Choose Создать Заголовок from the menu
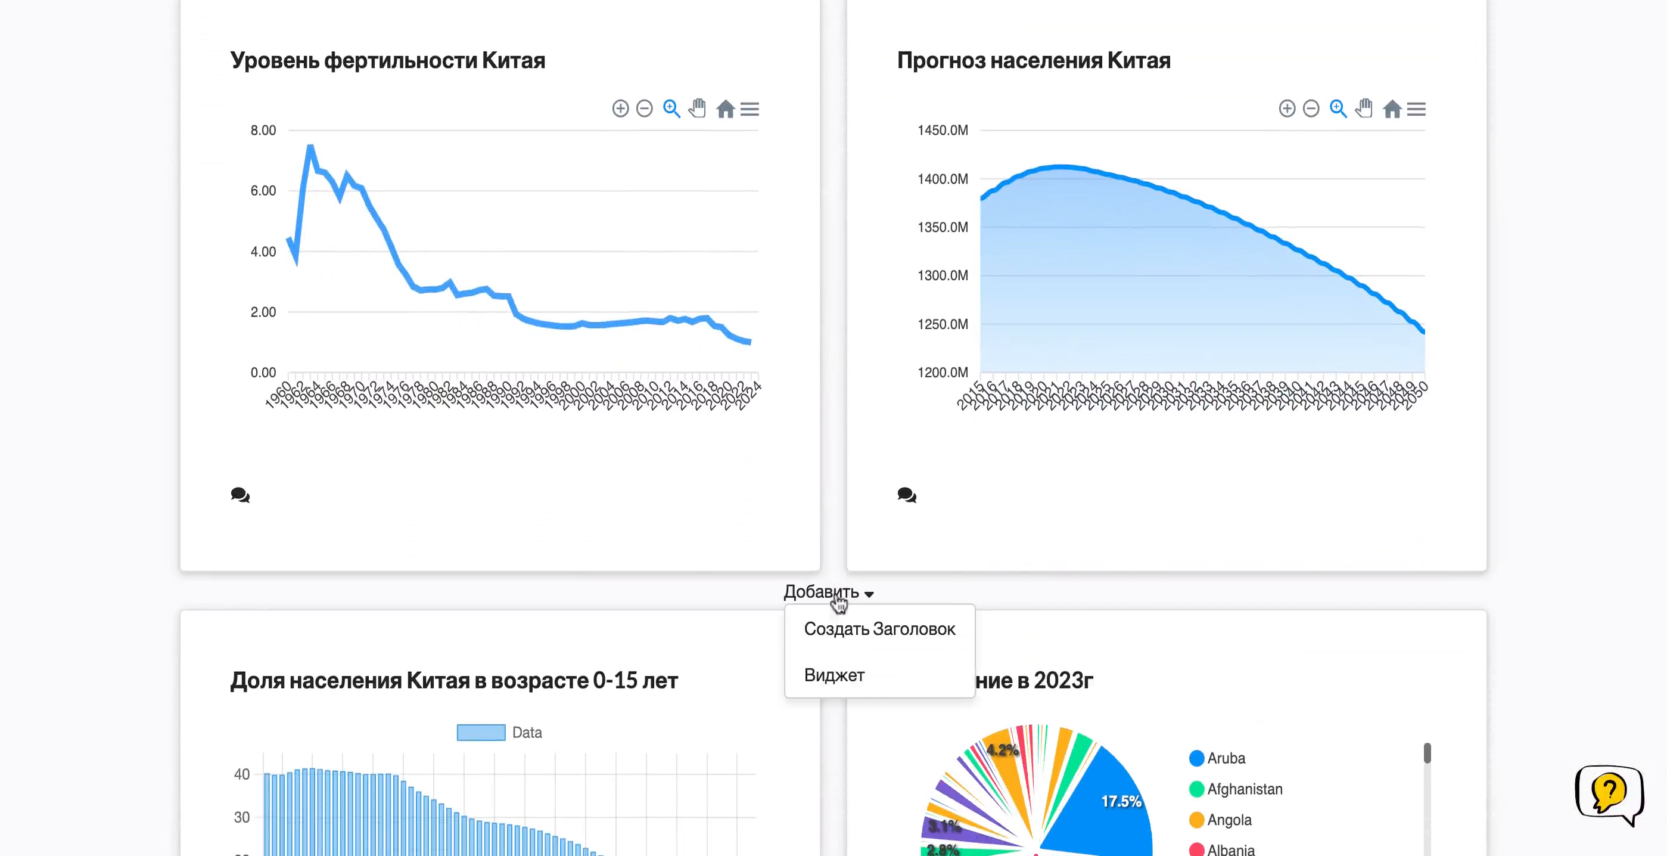The height and width of the screenshot is (856, 1667). (x=879, y=629)
